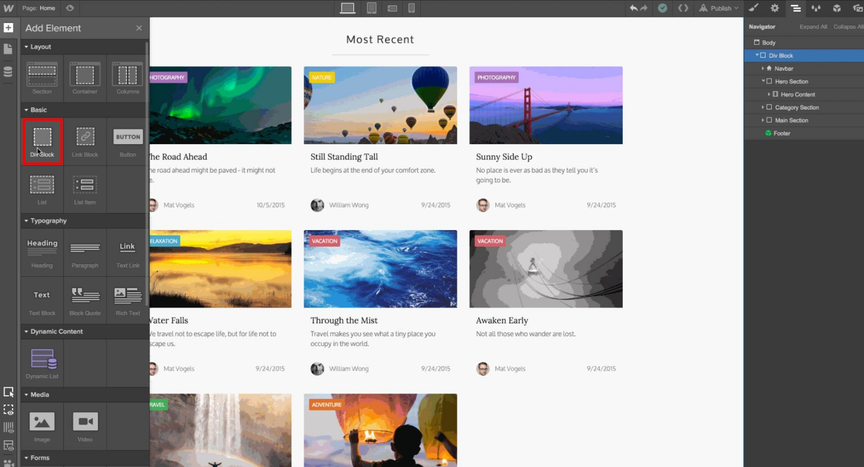Screen dimensions: 864x467
Task: Open the Page: Home selector
Action: click(39, 8)
